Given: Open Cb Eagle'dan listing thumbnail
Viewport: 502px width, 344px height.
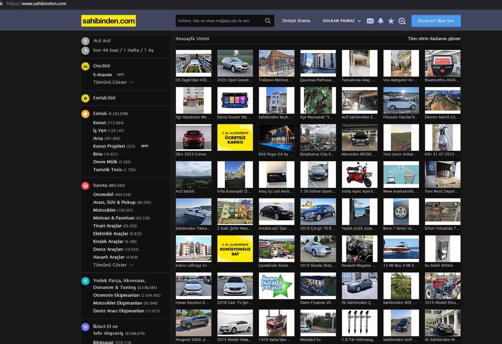Looking at the screenshot, I should click(x=194, y=63).
